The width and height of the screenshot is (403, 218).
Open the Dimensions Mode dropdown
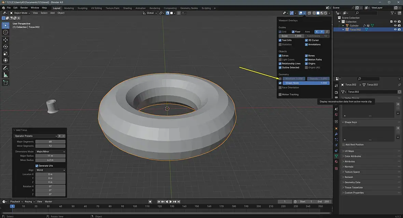[x=50, y=152]
